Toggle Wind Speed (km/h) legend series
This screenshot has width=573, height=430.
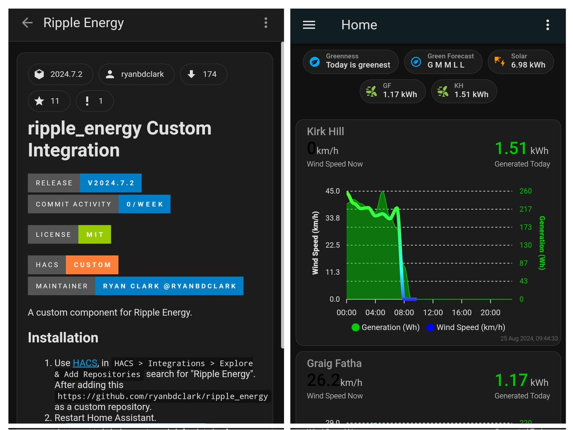pos(466,327)
